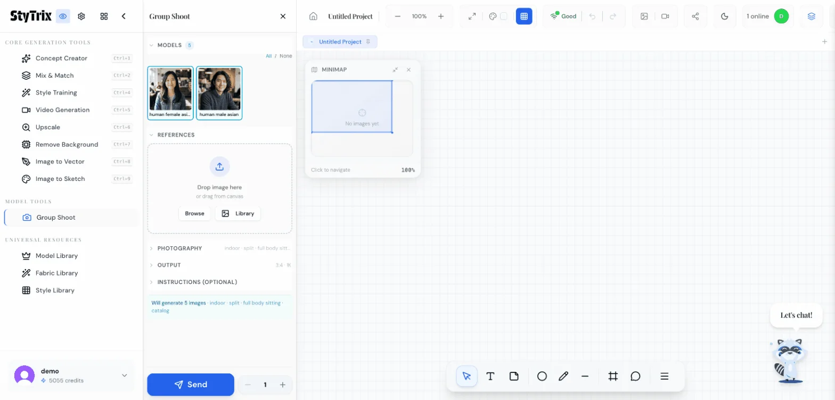Toggle the grid view button
835x400 pixels.
[524, 16]
